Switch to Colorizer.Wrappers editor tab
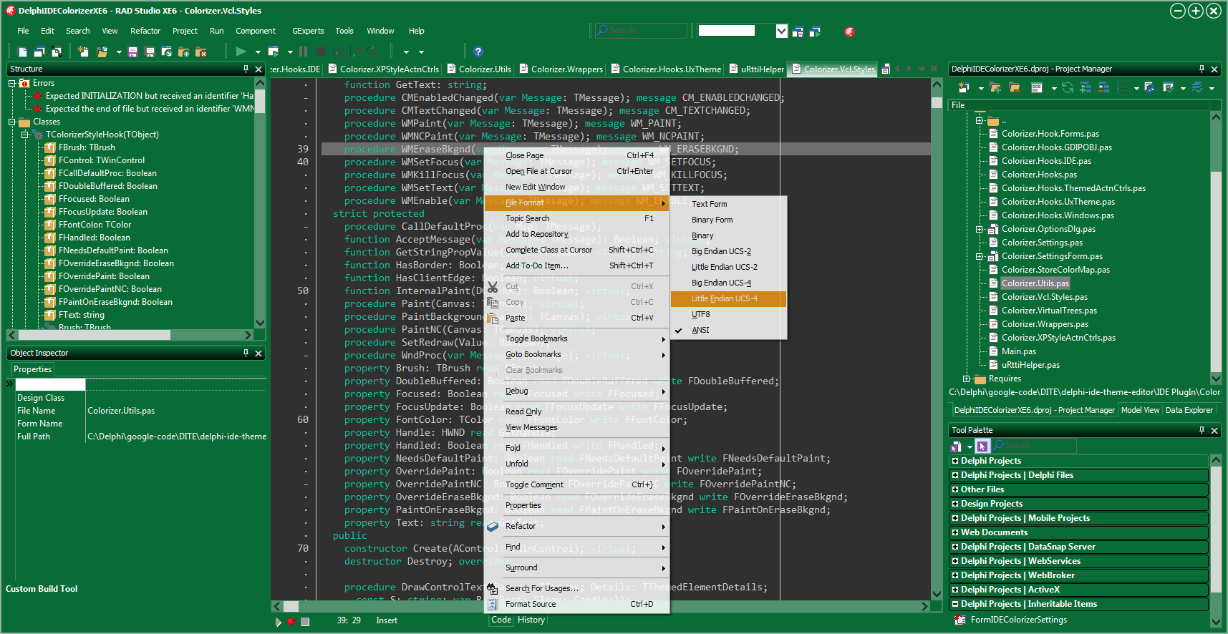 click(561, 69)
